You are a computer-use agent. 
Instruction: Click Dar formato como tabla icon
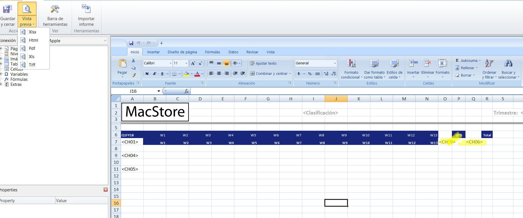[374, 63]
